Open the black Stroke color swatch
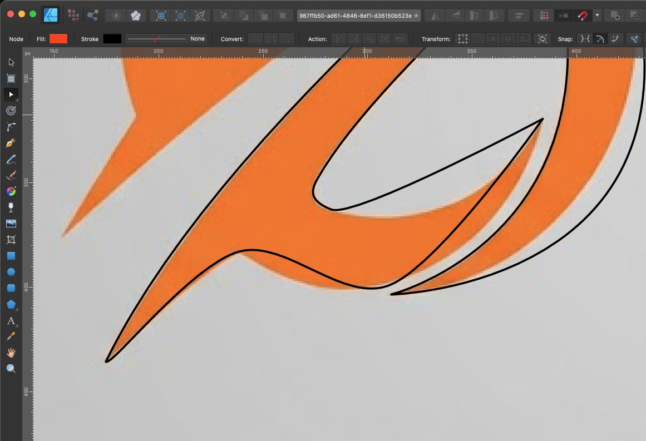Screen dimensions: 646x441 point(112,39)
